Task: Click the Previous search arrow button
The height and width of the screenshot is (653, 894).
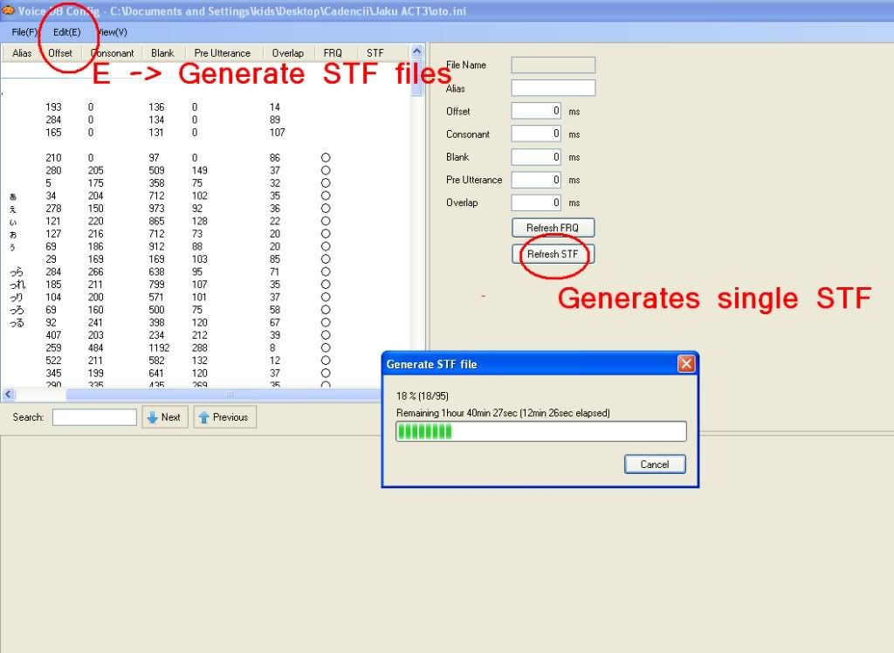Action: [x=224, y=417]
